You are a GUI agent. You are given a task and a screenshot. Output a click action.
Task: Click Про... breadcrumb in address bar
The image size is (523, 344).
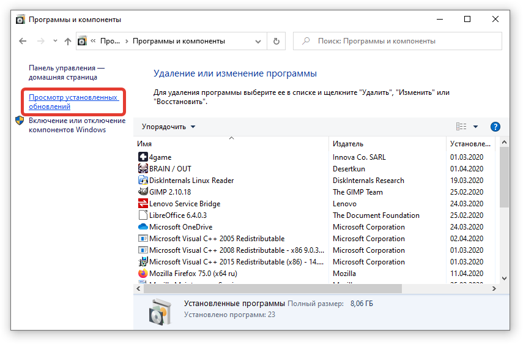pos(110,41)
